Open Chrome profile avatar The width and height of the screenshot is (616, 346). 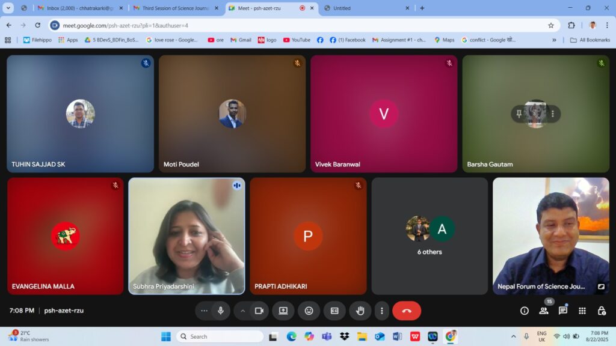593,25
